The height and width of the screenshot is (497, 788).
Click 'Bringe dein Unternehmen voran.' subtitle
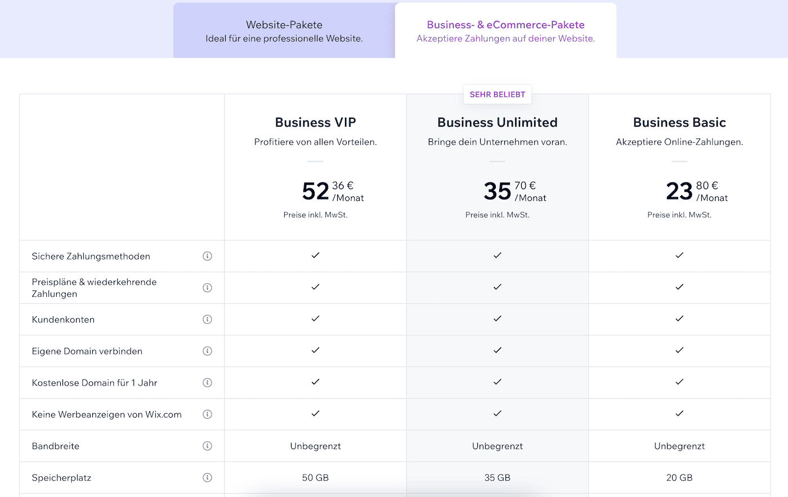click(498, 142)
